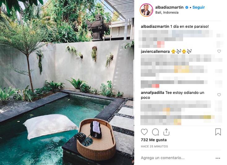The image size is (227, 165).
Task: Visit javiercallemora's profile
Action: pyautogui.click(x=155, y=52)
